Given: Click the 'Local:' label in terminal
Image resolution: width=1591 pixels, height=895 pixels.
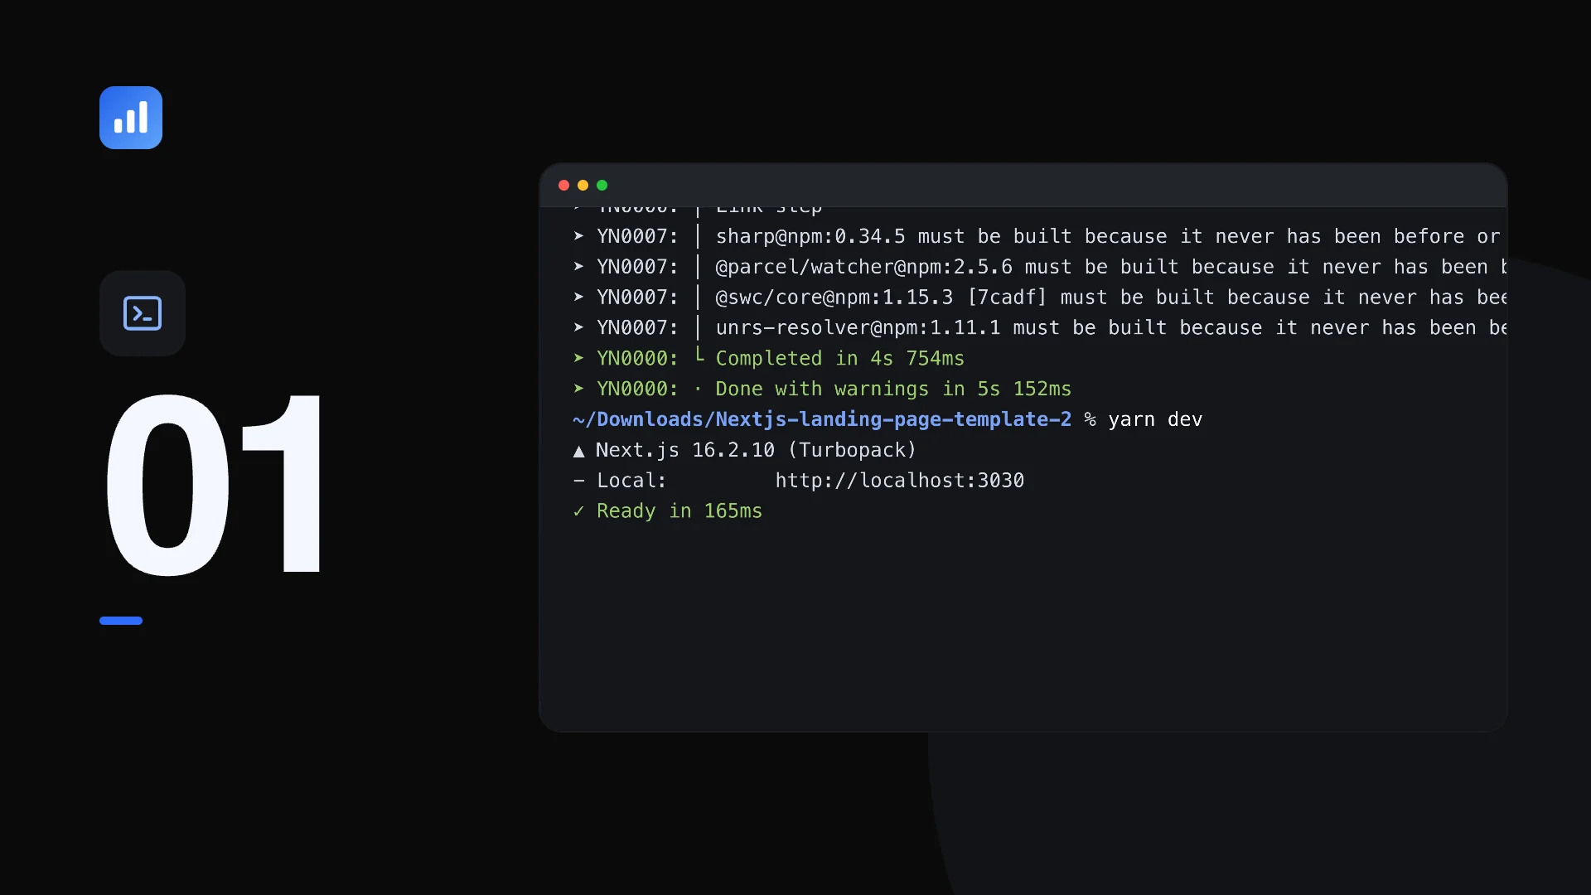Looking at the screenshot, I should coord(631,481).
